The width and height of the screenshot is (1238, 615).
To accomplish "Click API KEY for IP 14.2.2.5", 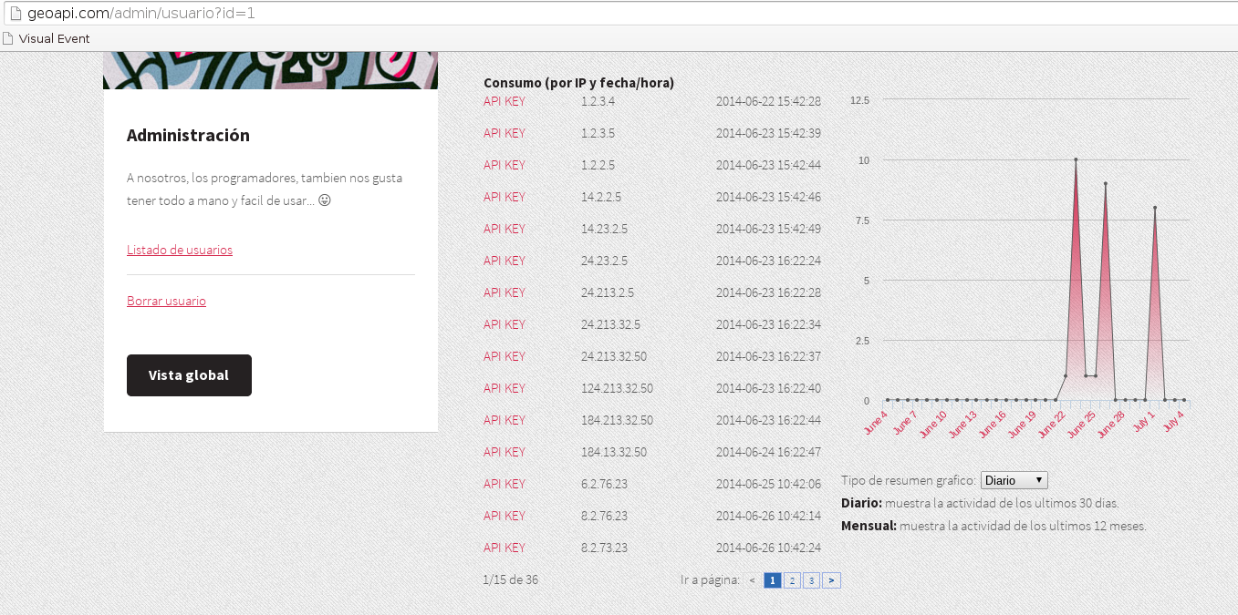I will [505, 197].
